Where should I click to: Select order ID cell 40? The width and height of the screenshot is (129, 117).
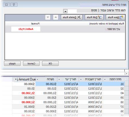[114, 93]
